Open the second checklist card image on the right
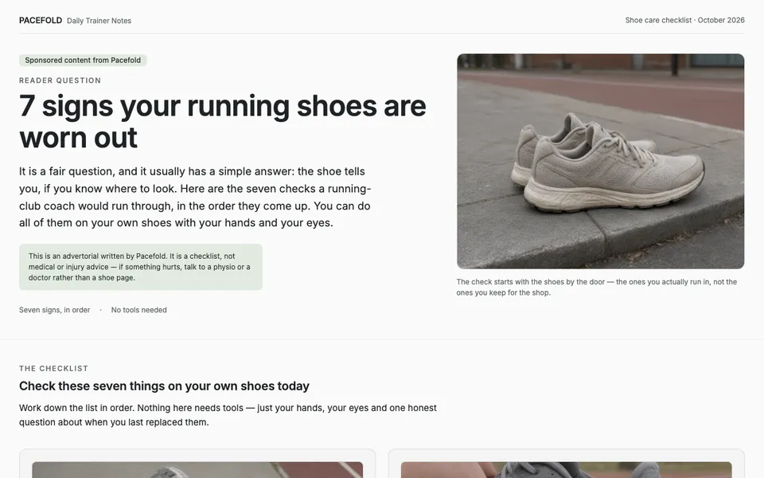 [x=566, y=470]
